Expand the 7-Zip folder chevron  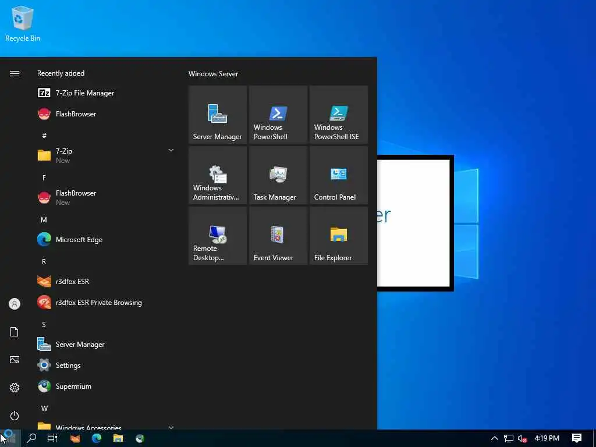(x=171, y=151)
